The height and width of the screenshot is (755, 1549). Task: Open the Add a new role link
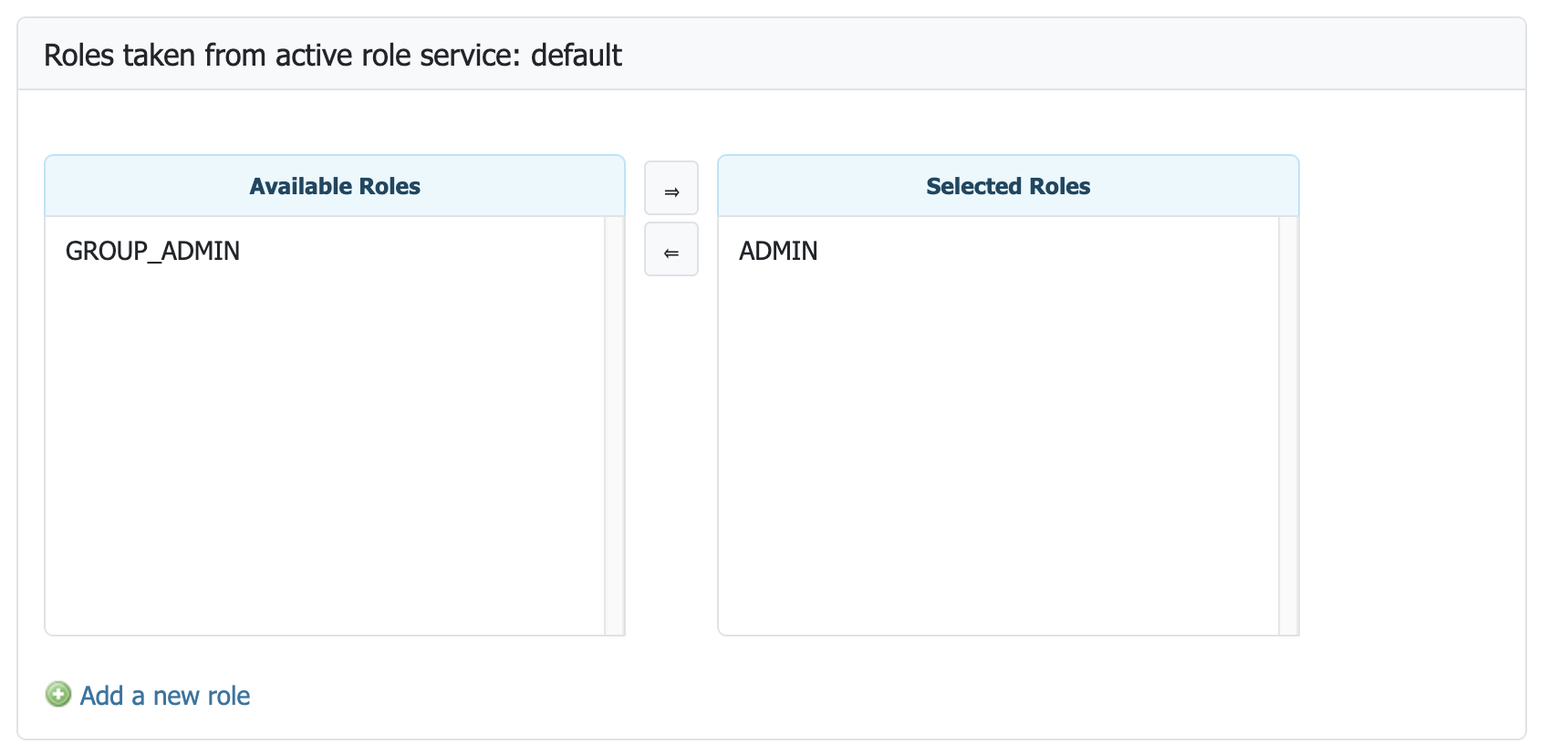point(165,696)
